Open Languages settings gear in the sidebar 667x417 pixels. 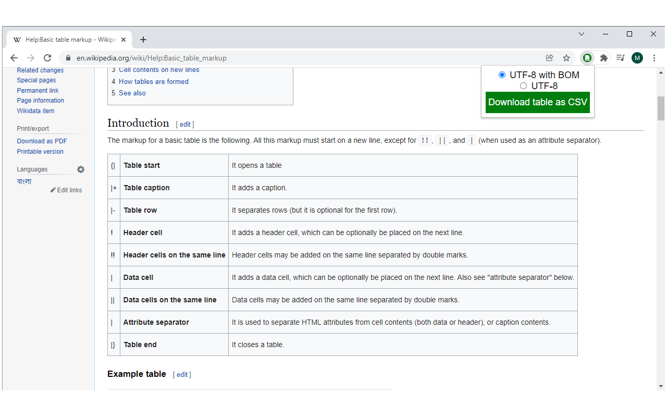(x=81, y=169)
